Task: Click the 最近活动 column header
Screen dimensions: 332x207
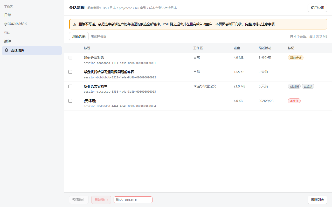Action: pos(265,48)
